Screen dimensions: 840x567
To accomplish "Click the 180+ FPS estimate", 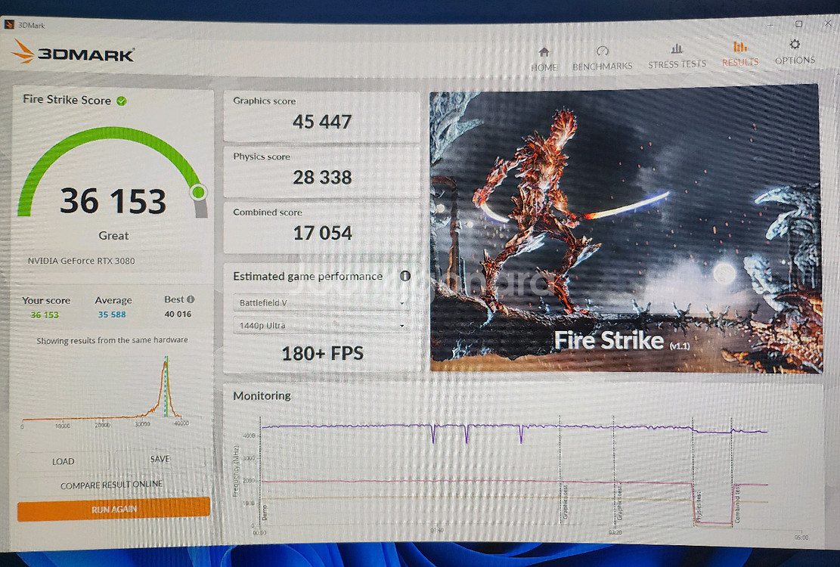I will [323, 353].
